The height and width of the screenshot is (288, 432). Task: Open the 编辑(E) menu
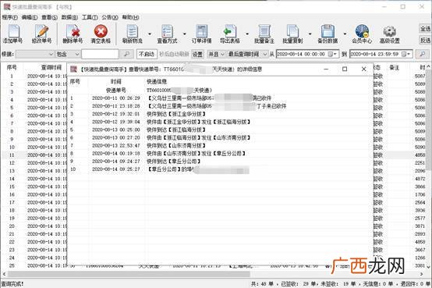pyautogui.click(x=30, y=17)
